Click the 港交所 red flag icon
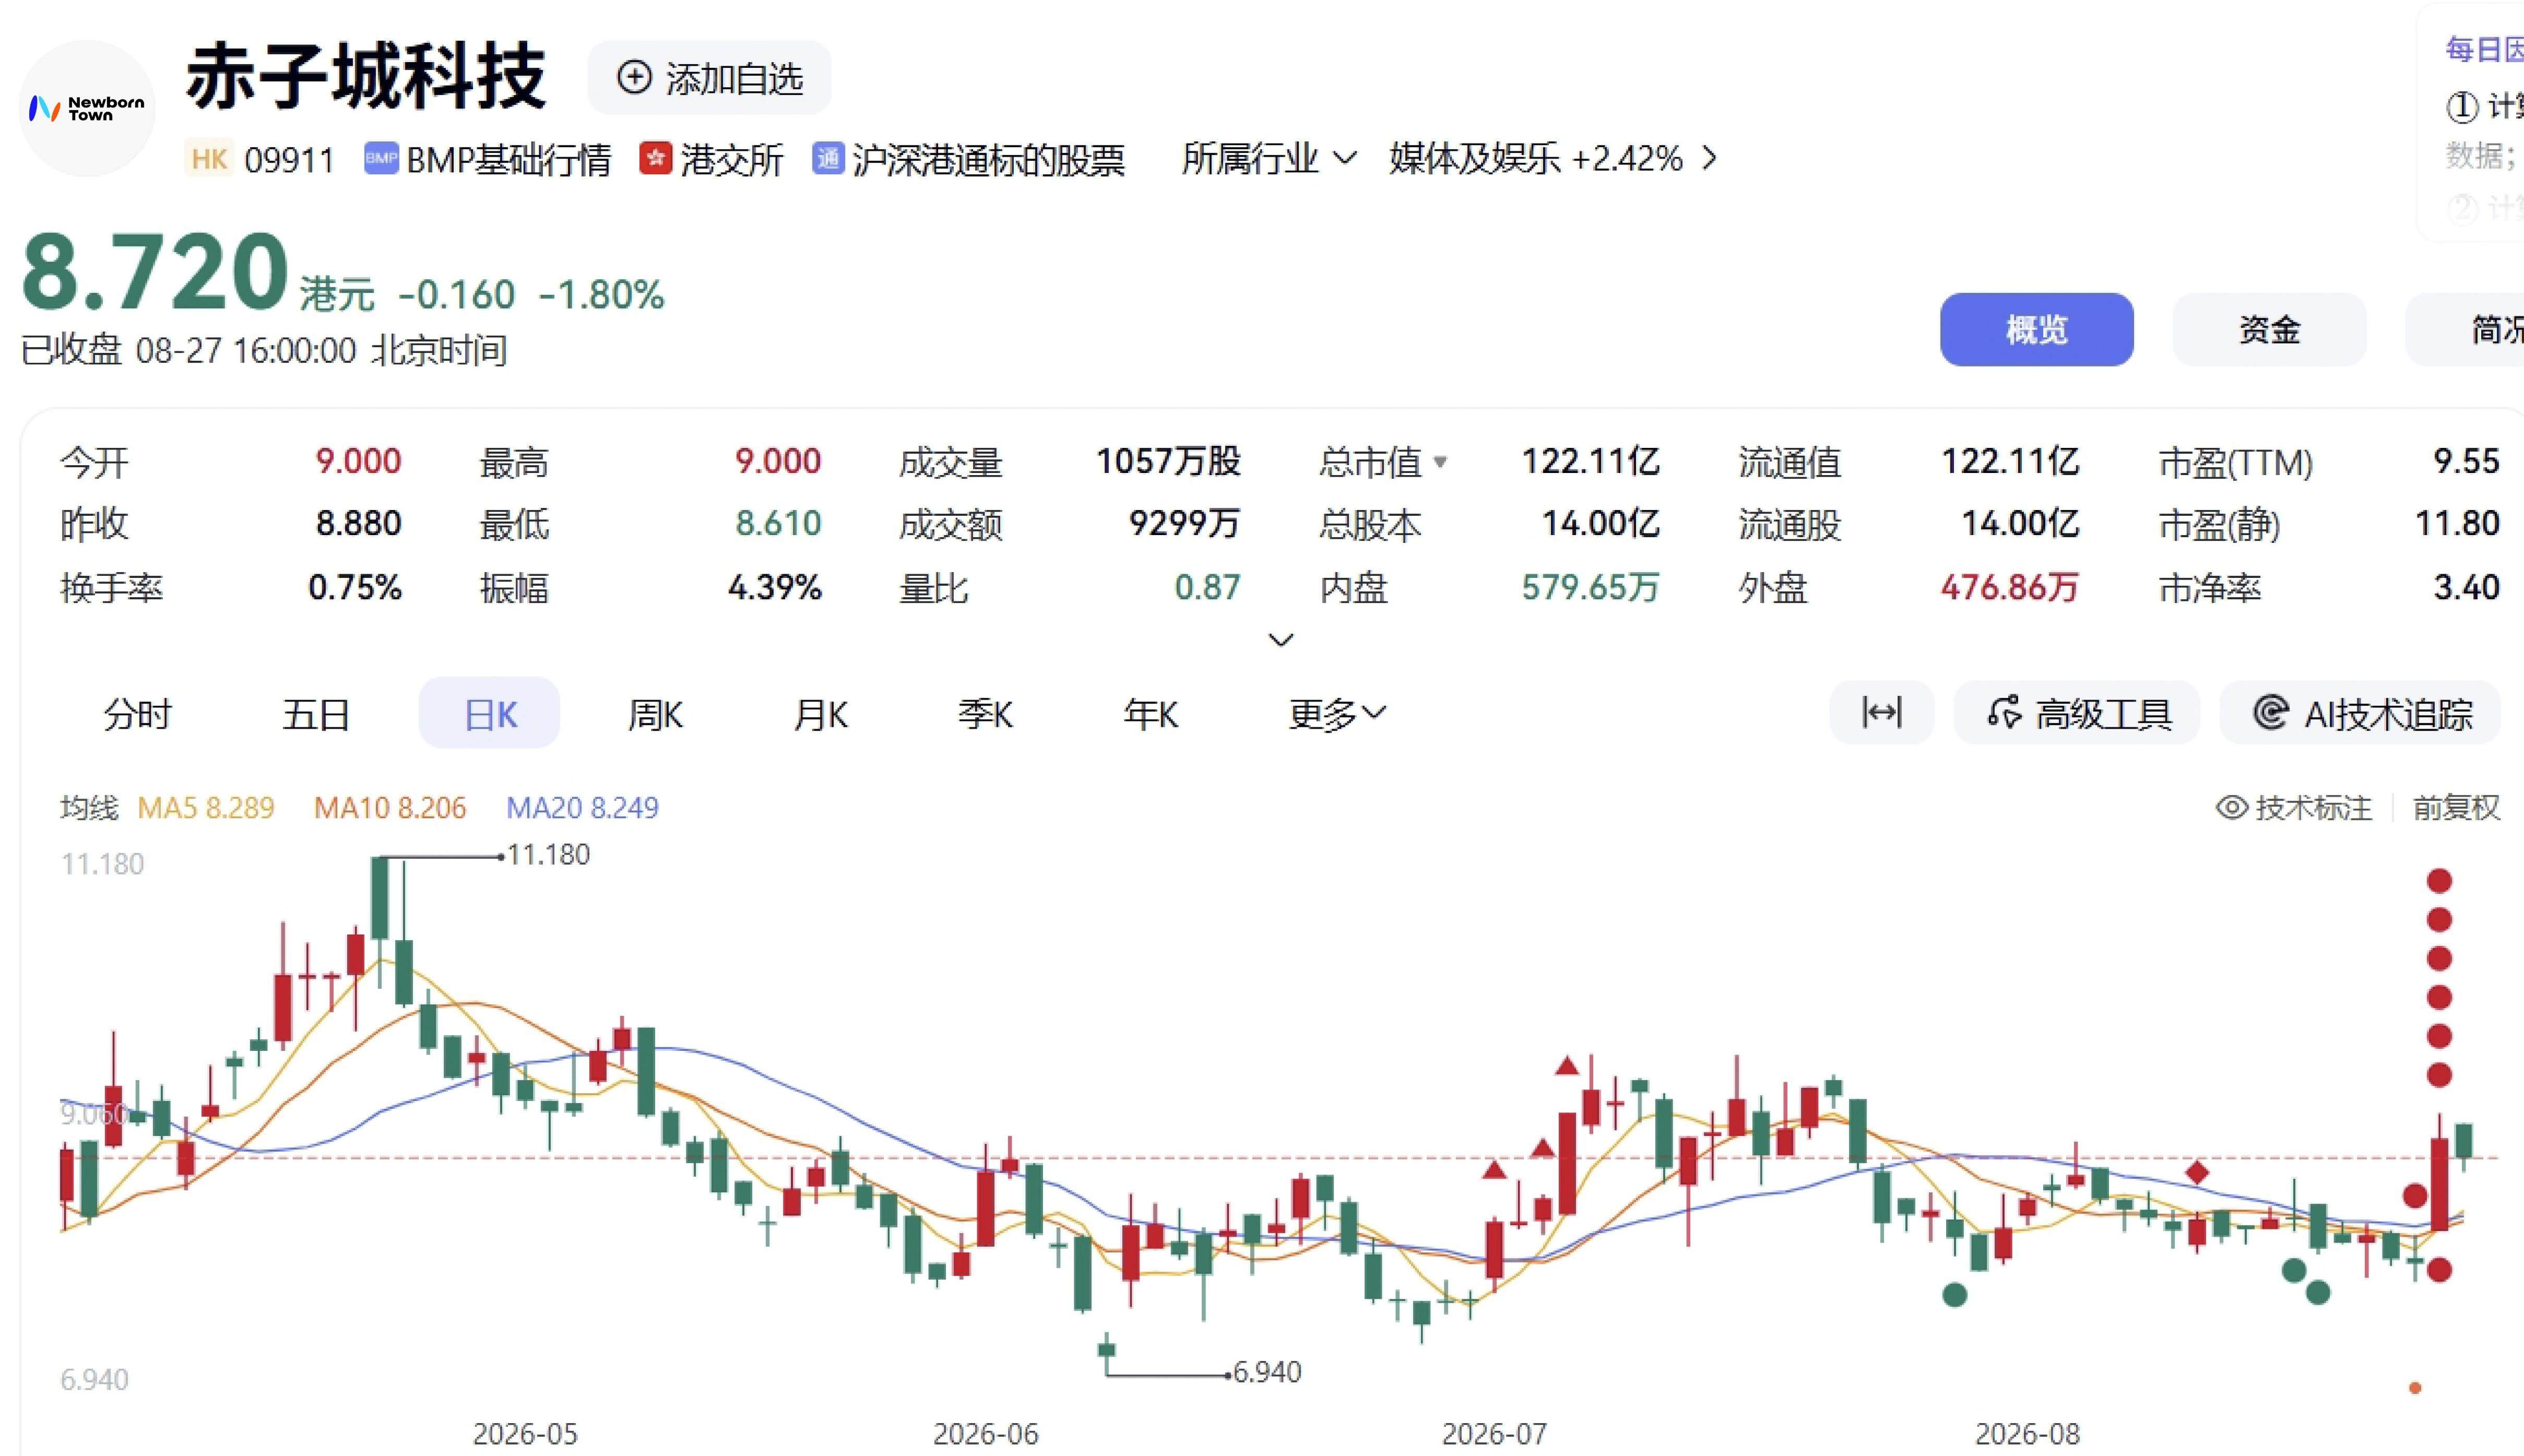The width and height of the screenshot is (2524, 1456). pyautogui.click(x=655, y=159)
